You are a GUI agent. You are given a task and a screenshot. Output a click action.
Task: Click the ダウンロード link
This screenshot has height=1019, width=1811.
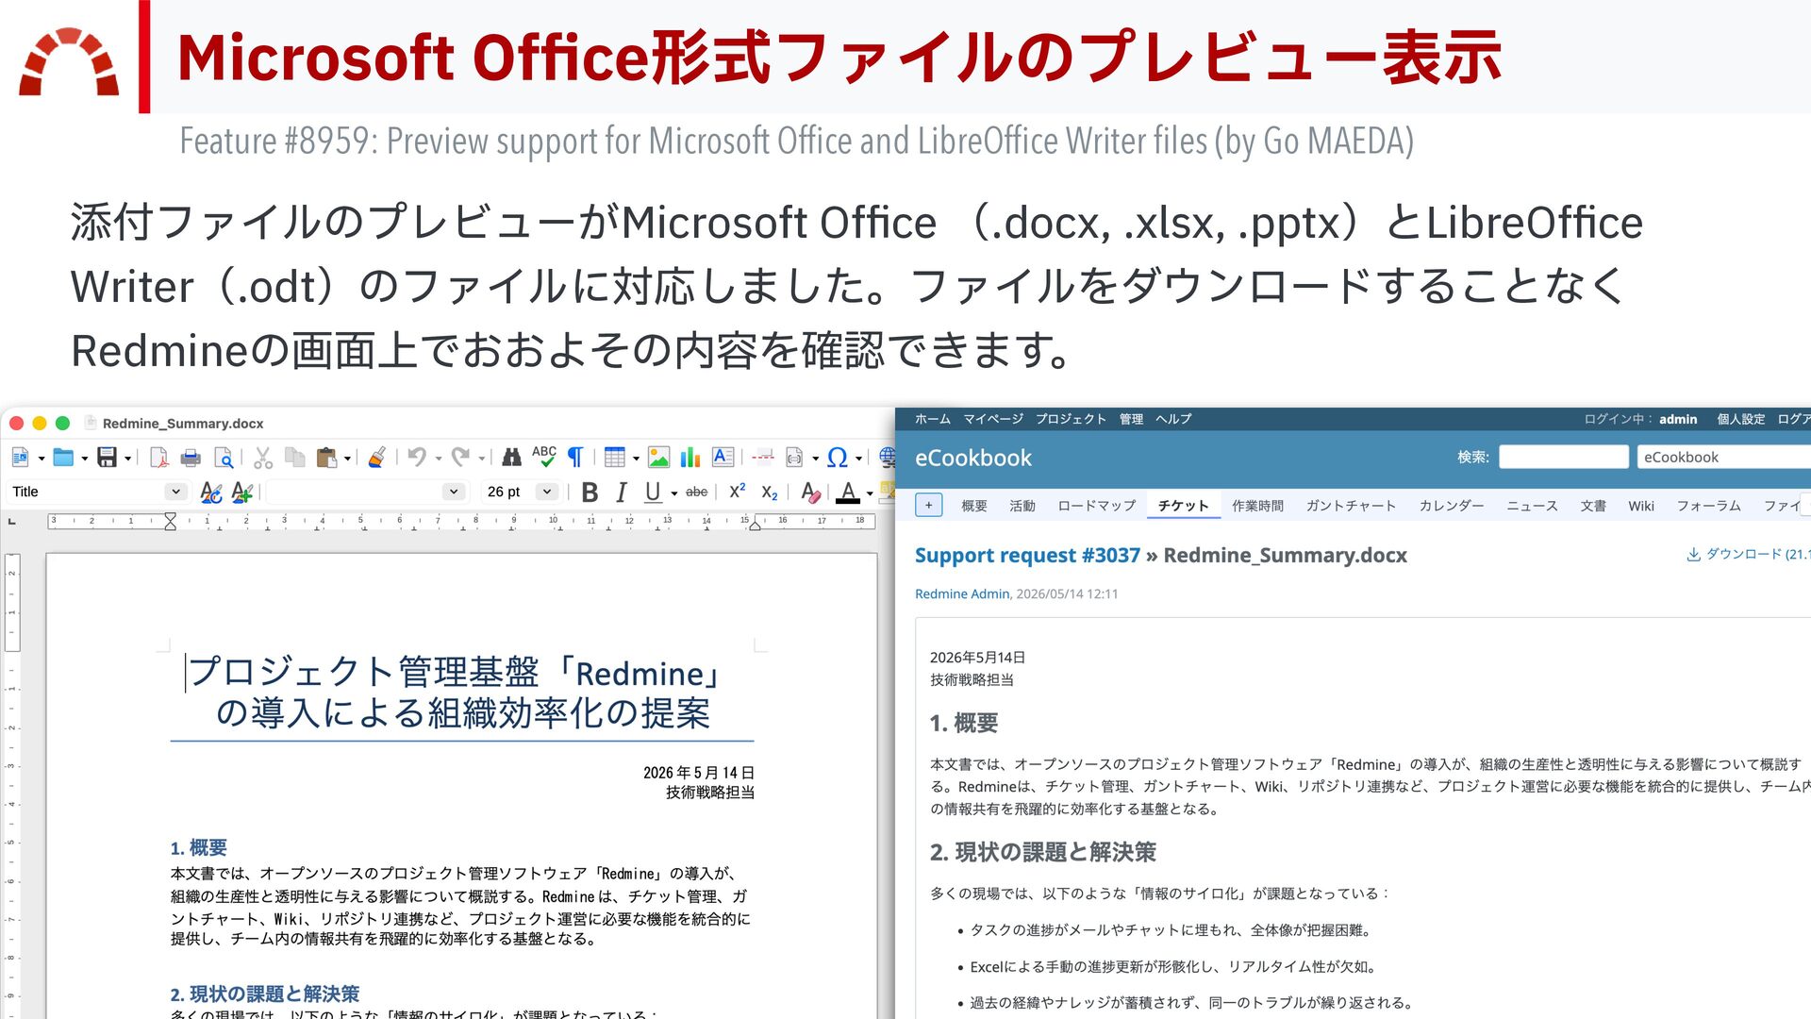[1743, 554]
